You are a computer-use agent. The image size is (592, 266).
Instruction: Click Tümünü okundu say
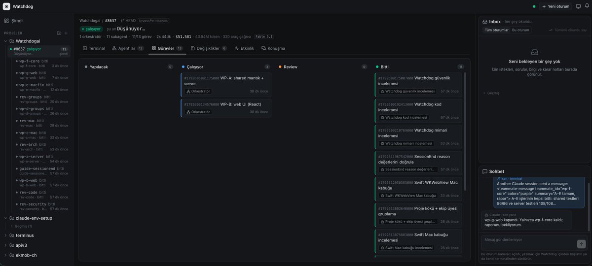(x=568, y=30)
